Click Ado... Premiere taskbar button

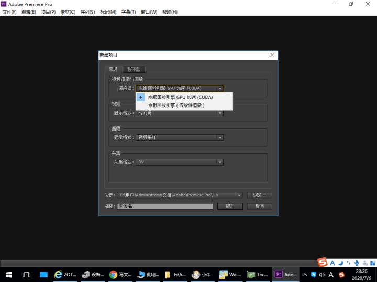point(286,275)
